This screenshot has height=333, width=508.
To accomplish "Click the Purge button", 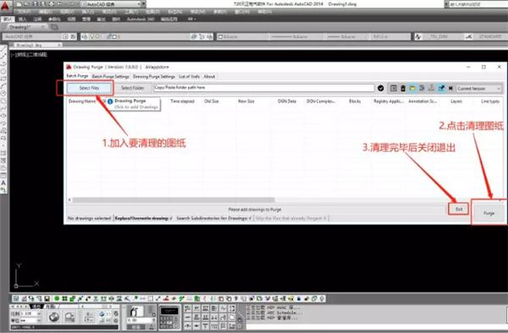I will 489,213.
